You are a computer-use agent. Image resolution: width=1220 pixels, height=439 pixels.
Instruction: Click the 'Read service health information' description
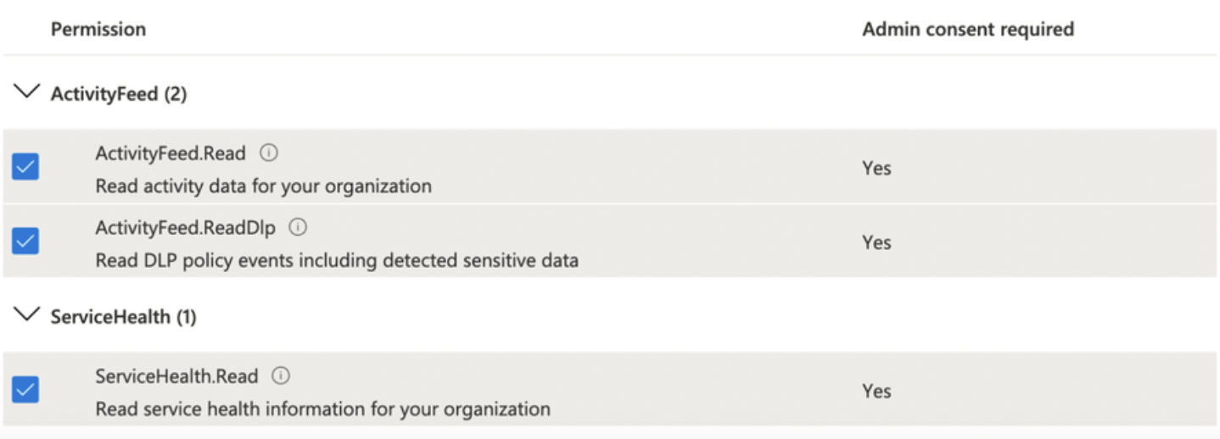tap(322, 408)
